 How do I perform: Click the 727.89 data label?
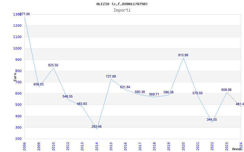[x=111, y=76]
